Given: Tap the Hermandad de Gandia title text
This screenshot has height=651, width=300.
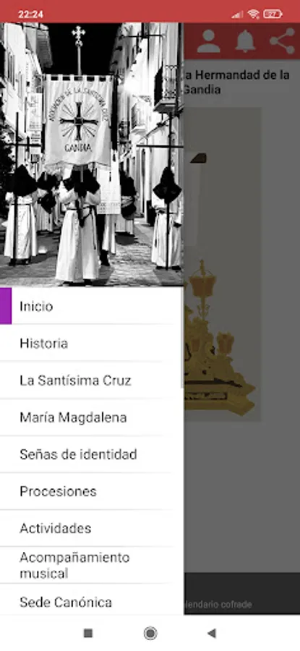Looking at the screenshot, I should point(236,82).
